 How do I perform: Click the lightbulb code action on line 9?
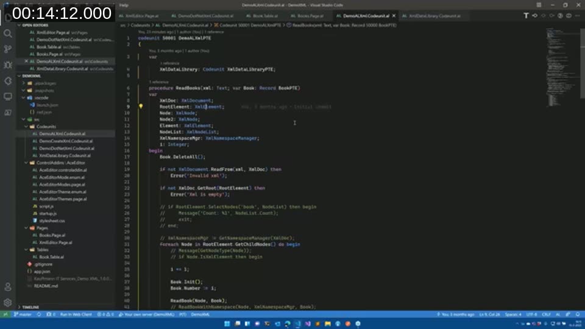[x=141, y=106]
